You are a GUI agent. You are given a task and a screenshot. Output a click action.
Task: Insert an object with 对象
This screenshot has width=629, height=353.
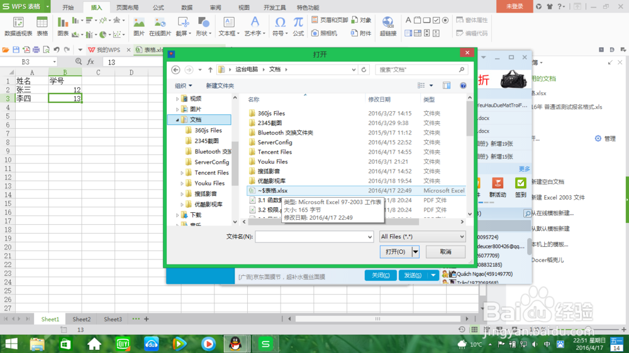pos(362,20)
